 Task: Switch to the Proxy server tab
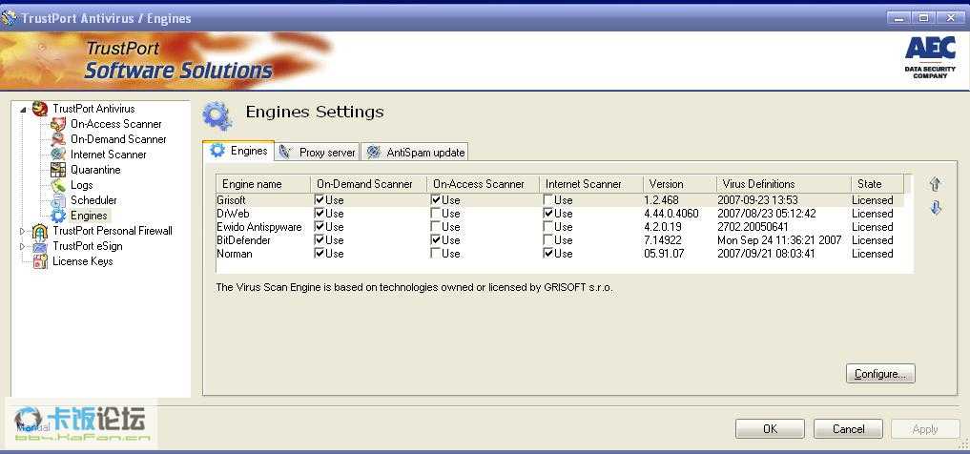(317, 153)
